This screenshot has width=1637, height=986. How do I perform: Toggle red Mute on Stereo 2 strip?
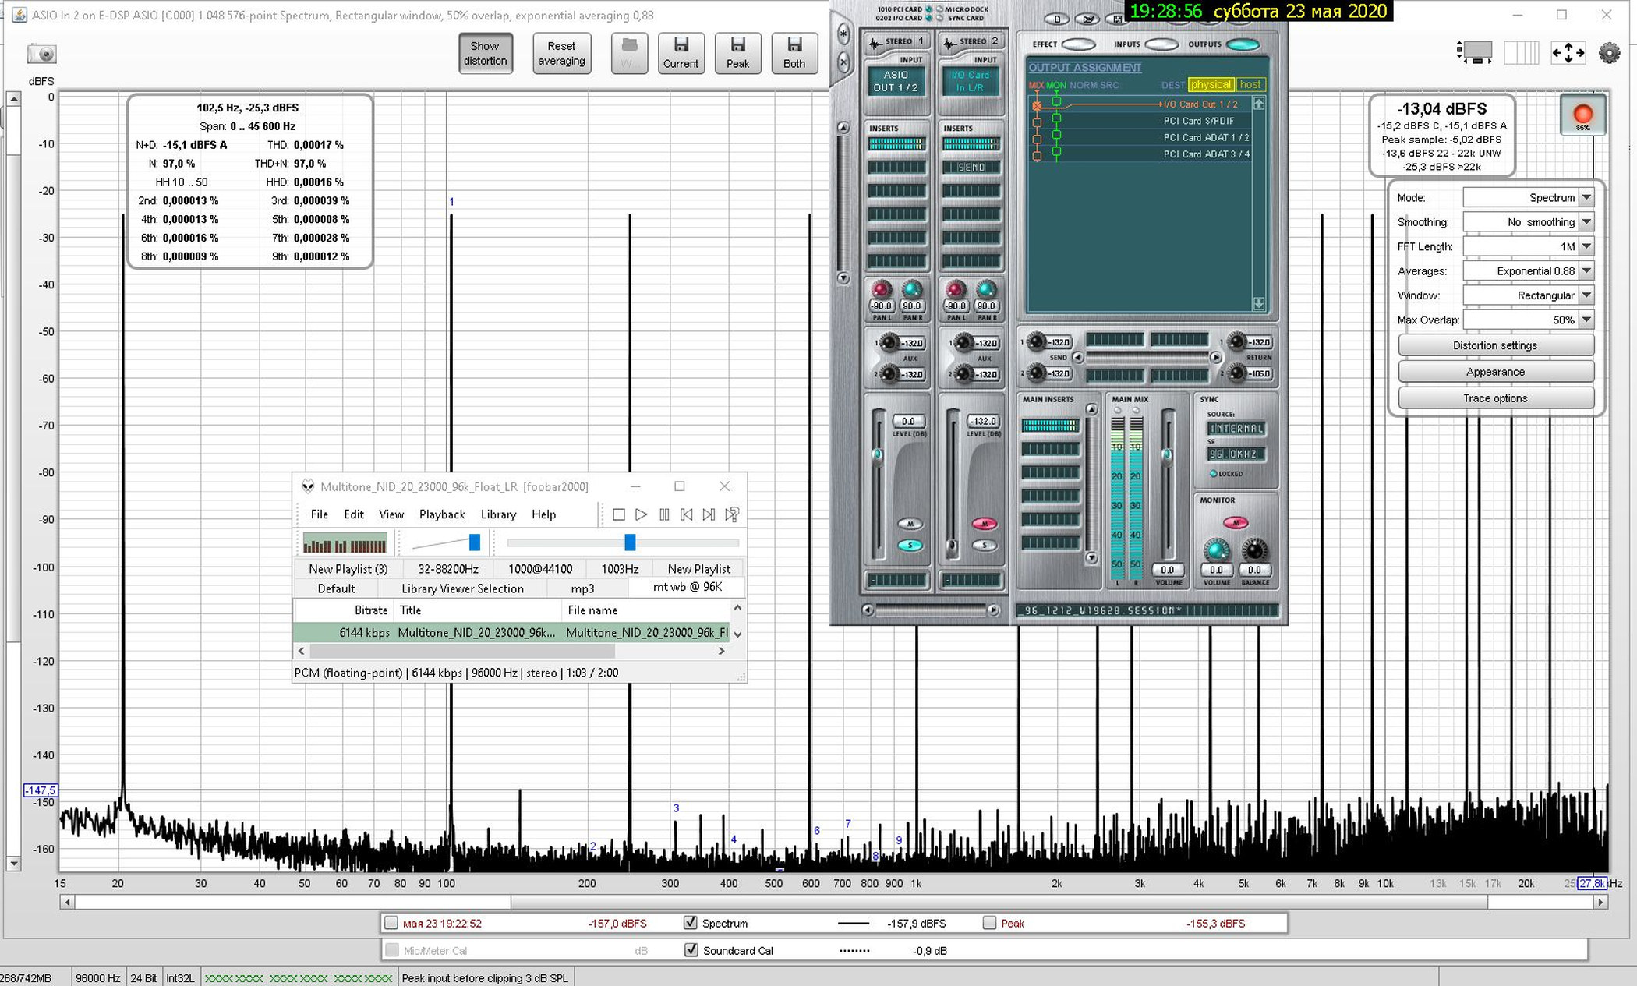coord(984,524)
